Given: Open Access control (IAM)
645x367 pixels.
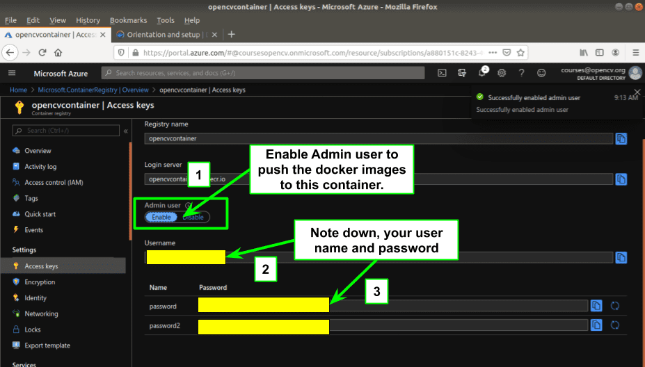Looking at the screenshot, I should [x=54, y=183].
